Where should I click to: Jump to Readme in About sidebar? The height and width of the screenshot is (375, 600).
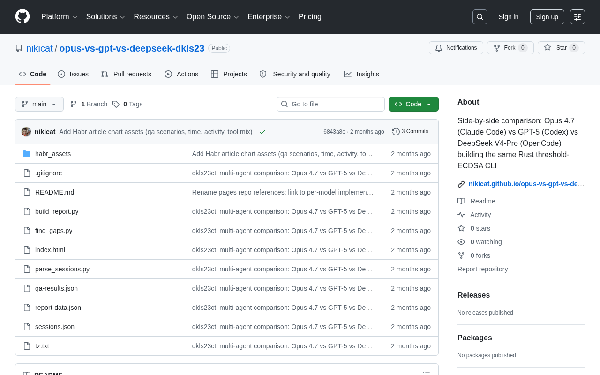[x=476, y=201]
